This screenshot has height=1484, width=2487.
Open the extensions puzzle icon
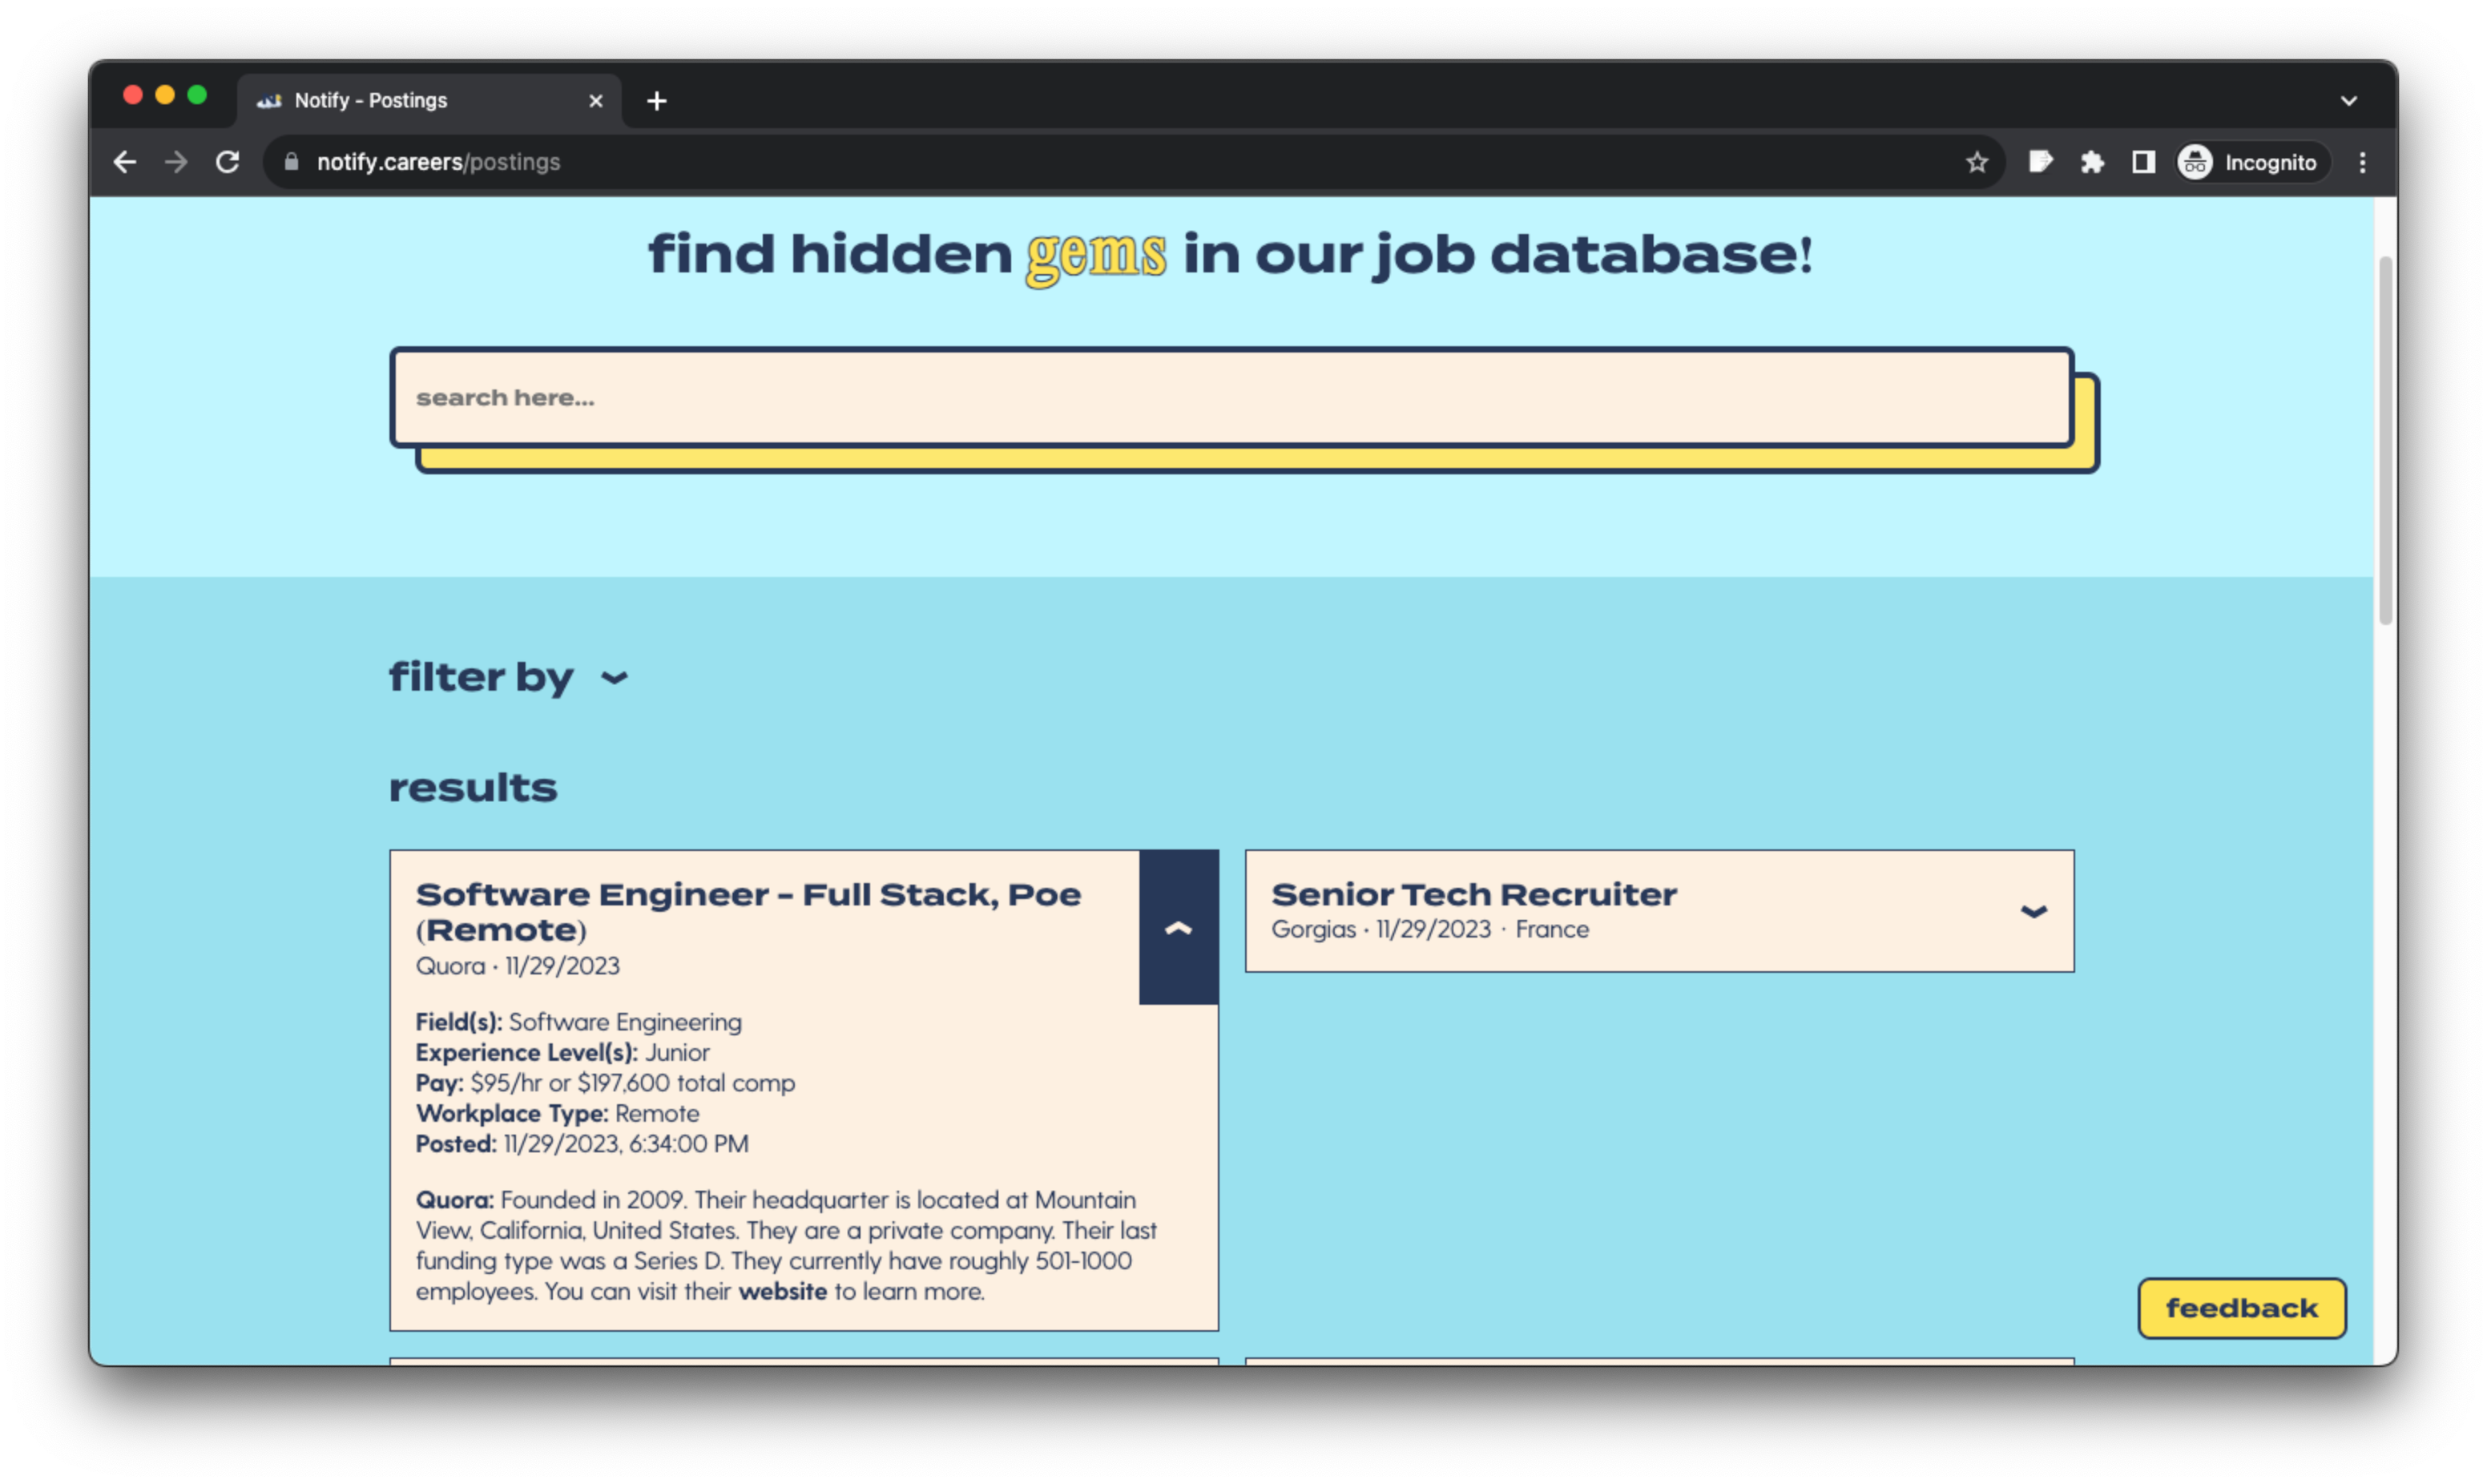point(2092,162)
